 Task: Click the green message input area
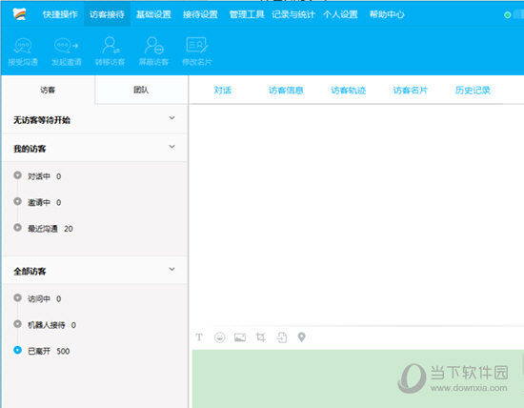[358, 378]
